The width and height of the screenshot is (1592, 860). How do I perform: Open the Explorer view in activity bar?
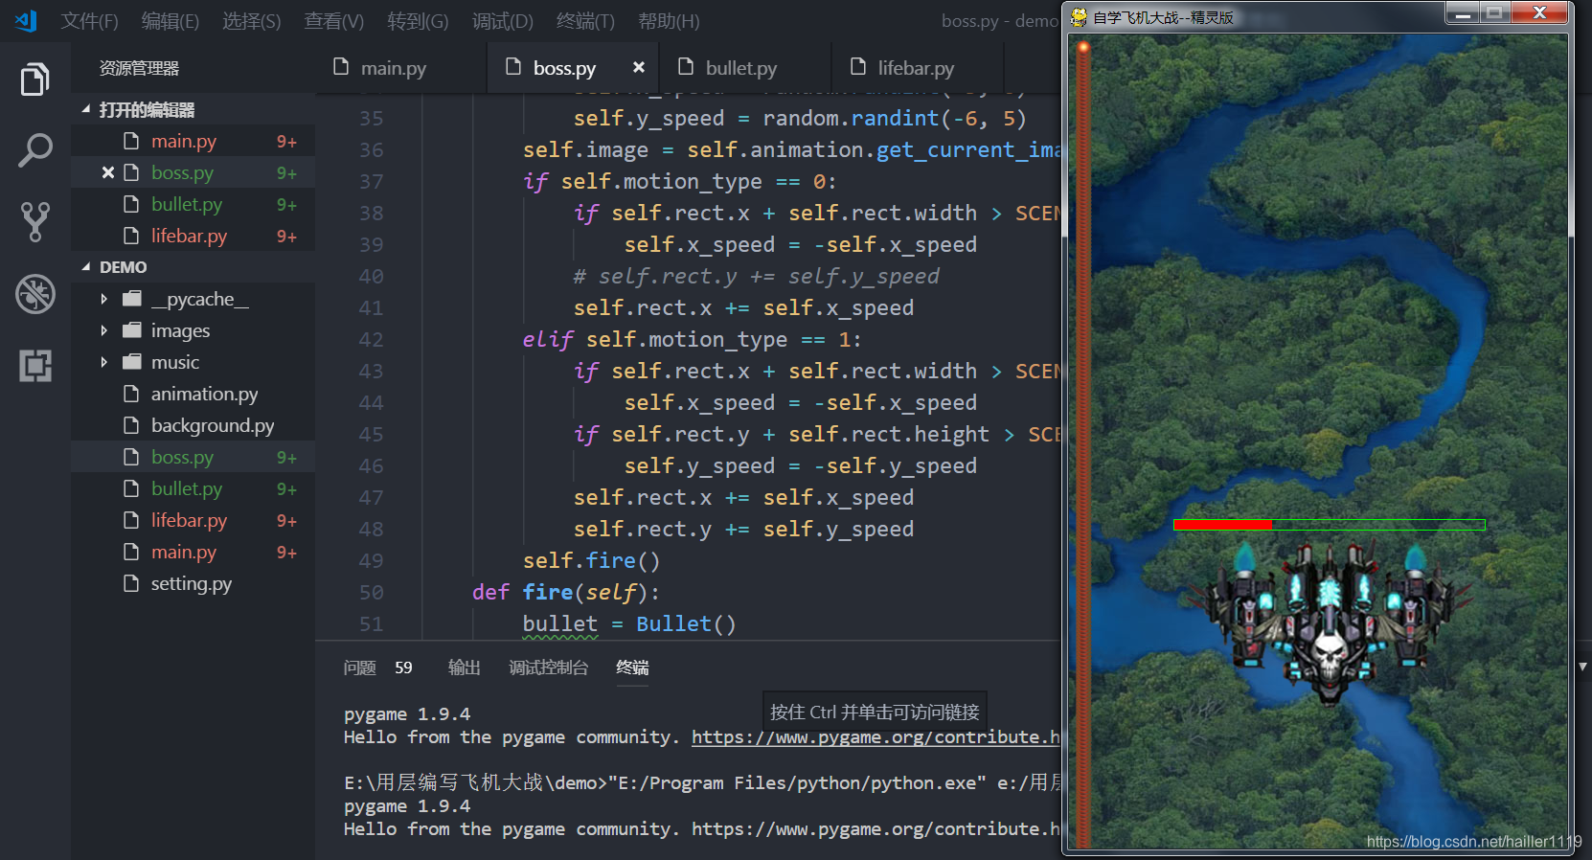tap(35, 79)
